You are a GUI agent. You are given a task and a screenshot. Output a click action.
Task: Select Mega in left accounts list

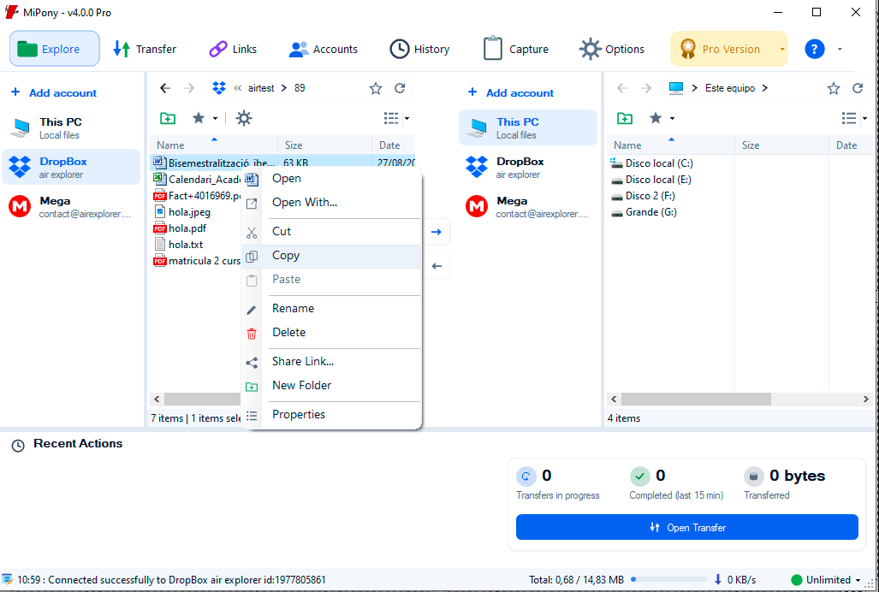pos(71,207)
